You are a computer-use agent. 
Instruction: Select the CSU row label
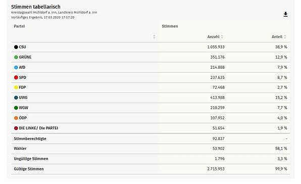(x=22, y=47)
